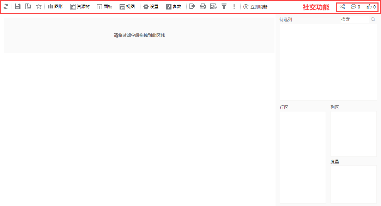Click 立即刷新 refresh now
The width and height of the screenshot is (381, 206).
[255, 7]
